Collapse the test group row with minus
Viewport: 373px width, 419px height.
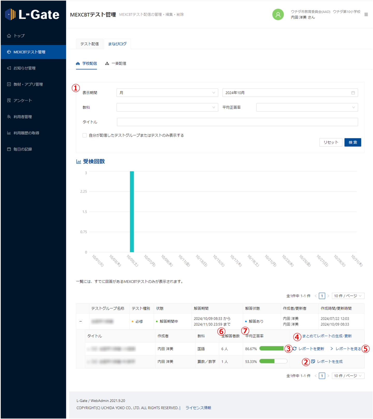pyautogui.click(x=81, y=321)
